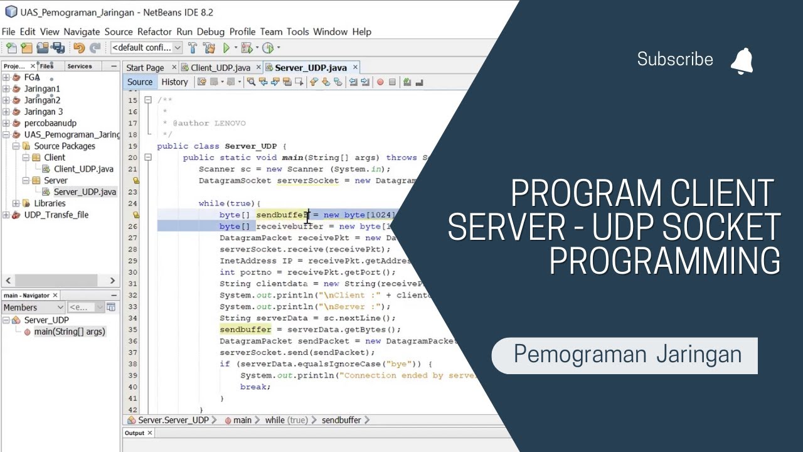803x452 pixels.
Task: Expand the Libraries node
Action: (16, 203)
